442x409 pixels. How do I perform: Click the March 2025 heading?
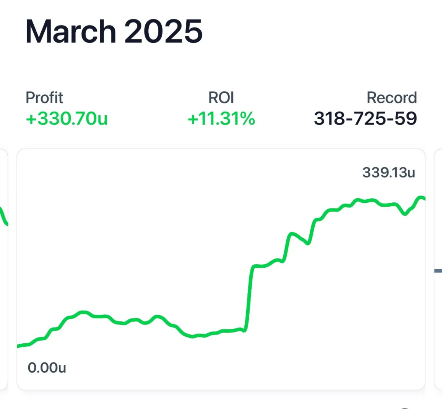[x=114, y=31]
